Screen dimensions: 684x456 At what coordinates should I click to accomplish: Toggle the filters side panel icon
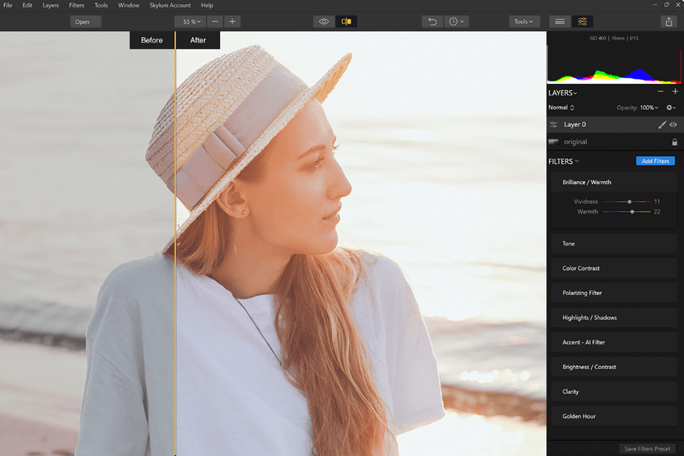(x=582, y=21)
